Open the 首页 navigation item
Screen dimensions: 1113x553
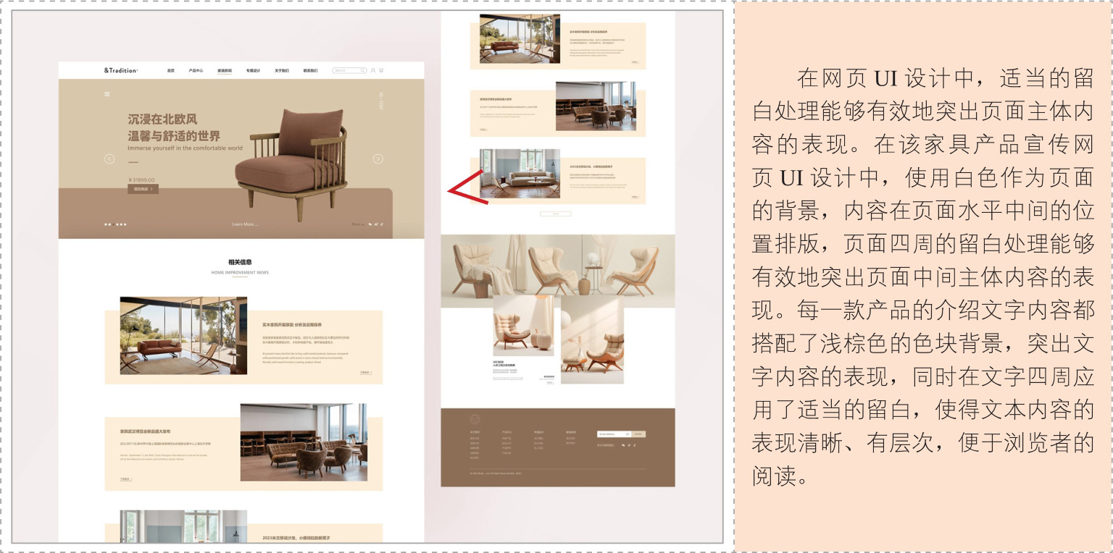pyautogui.click(x=170, y=71)
